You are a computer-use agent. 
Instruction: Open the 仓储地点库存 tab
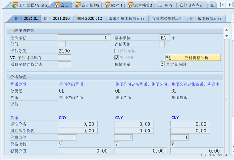pos(191,6)
